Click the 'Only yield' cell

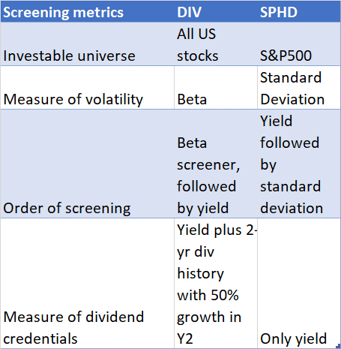299,283
